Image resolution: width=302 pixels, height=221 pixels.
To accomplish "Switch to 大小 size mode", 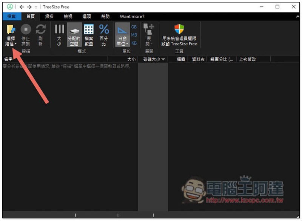I will (59, 35).
